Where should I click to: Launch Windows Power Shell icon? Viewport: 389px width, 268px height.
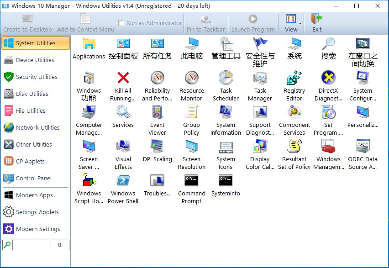click(123, 180)
